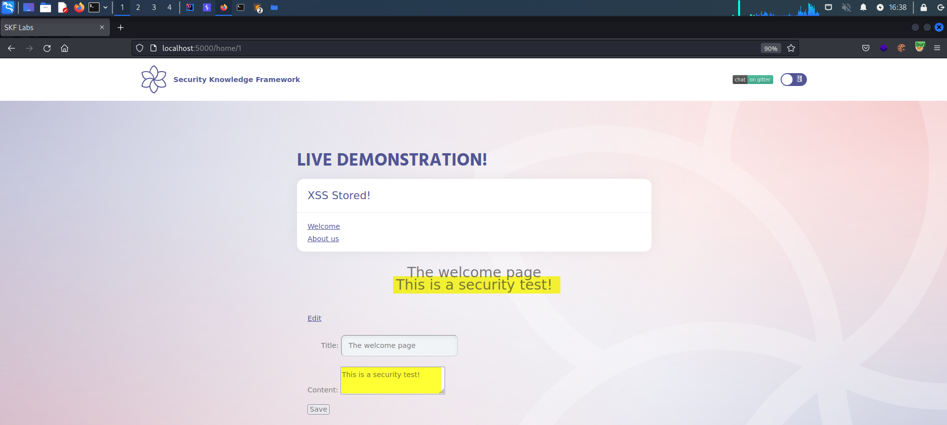This screenshot has height=425, width=947.
Task: Open the Firefox hamburger menu
Action: pos(937,48)
